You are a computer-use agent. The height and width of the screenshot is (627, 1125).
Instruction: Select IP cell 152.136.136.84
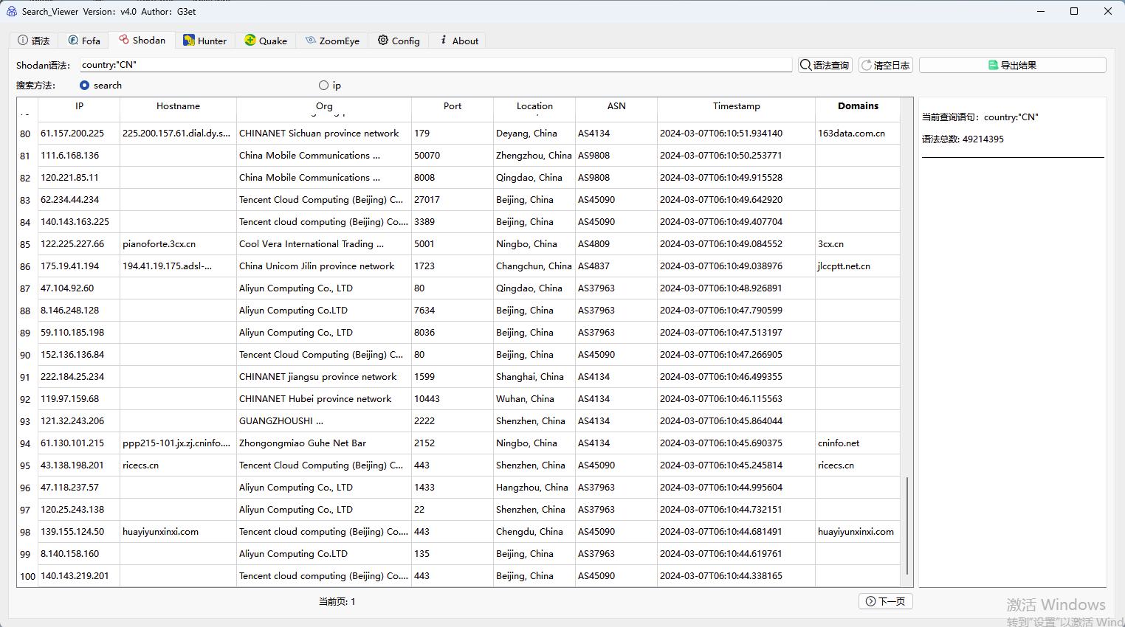[x=79, y=355]
